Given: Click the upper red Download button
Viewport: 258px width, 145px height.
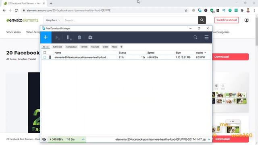Looking at the screenshot, I should point(230,57).
